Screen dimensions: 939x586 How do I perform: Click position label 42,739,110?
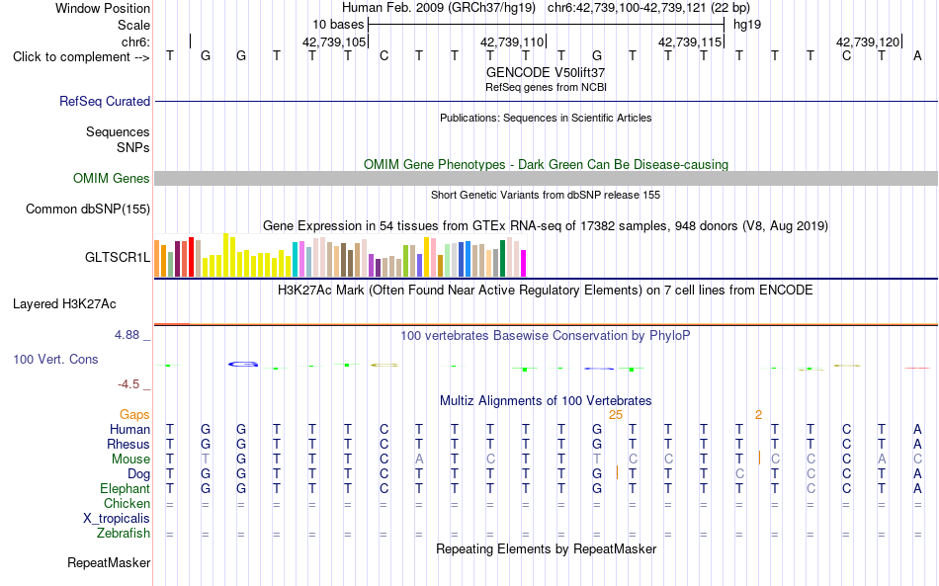point(512,42)
